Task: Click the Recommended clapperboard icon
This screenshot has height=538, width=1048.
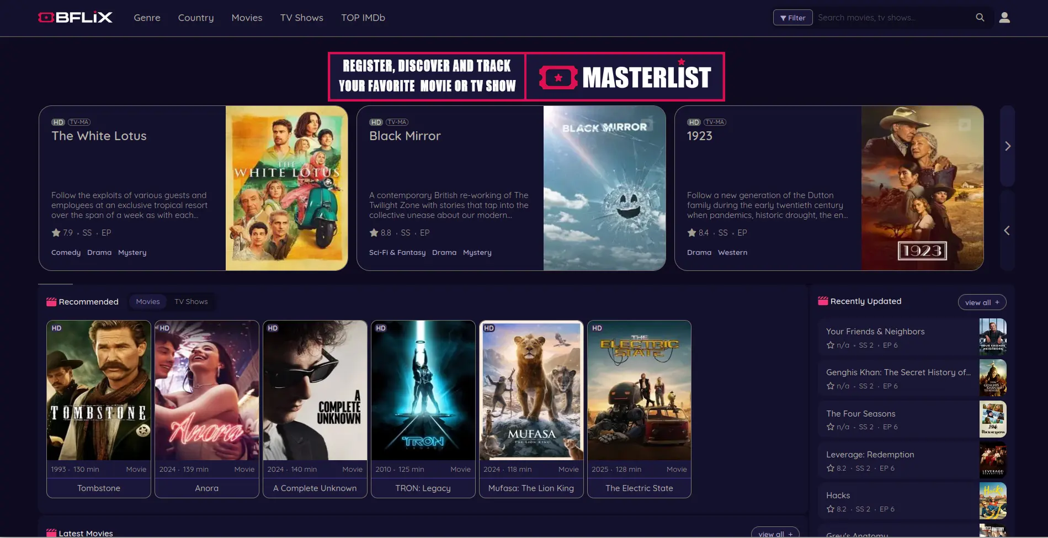Action: (51, 302)
